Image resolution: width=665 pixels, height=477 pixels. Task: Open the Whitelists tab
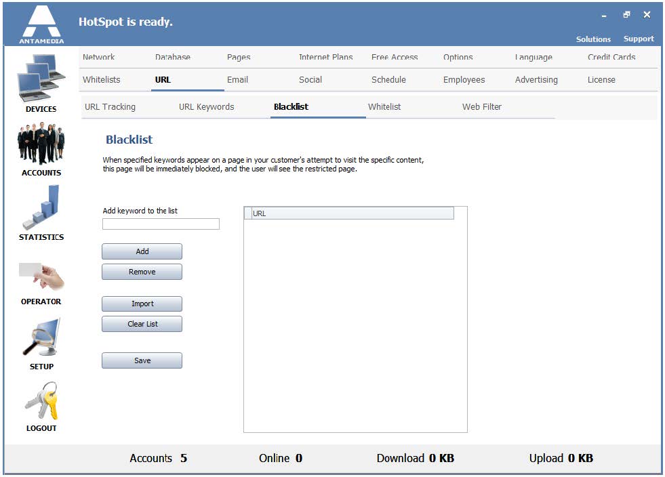click(x=102, y=80)
